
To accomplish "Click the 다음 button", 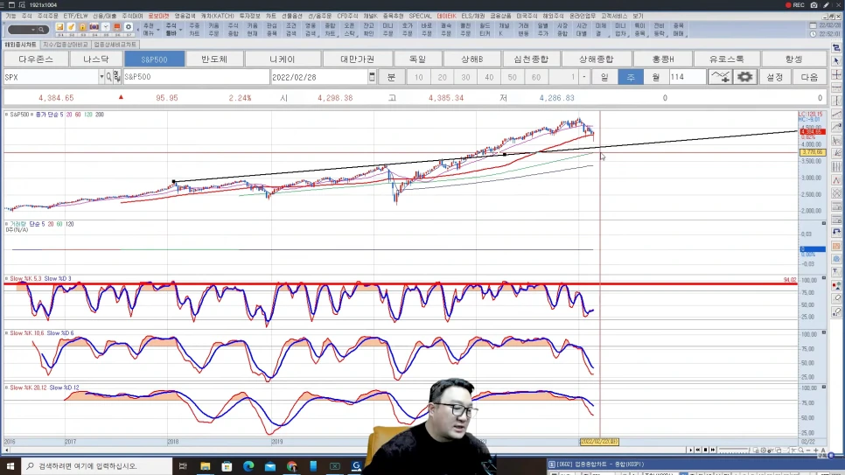I will pyautogui.click(x=809, y=77).
